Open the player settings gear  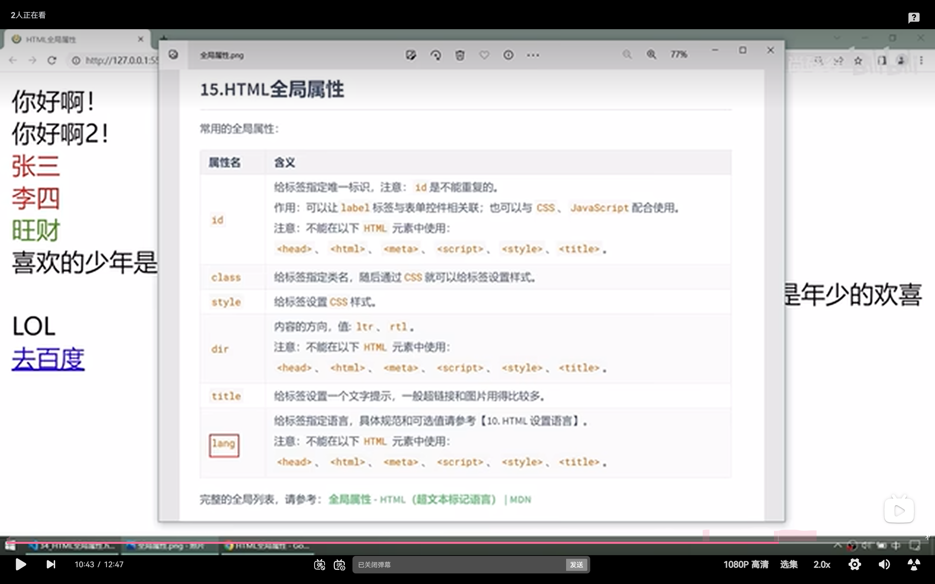click(855, 564)
